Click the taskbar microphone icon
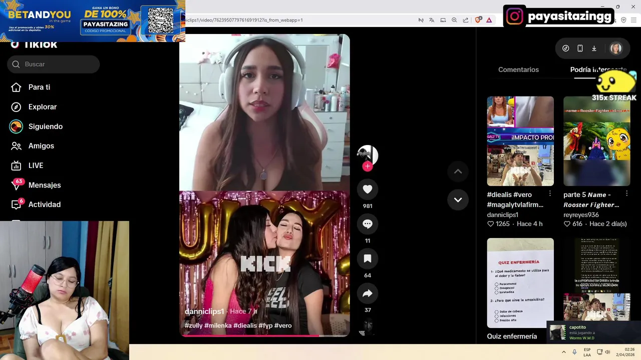 [x=574, y=352]
